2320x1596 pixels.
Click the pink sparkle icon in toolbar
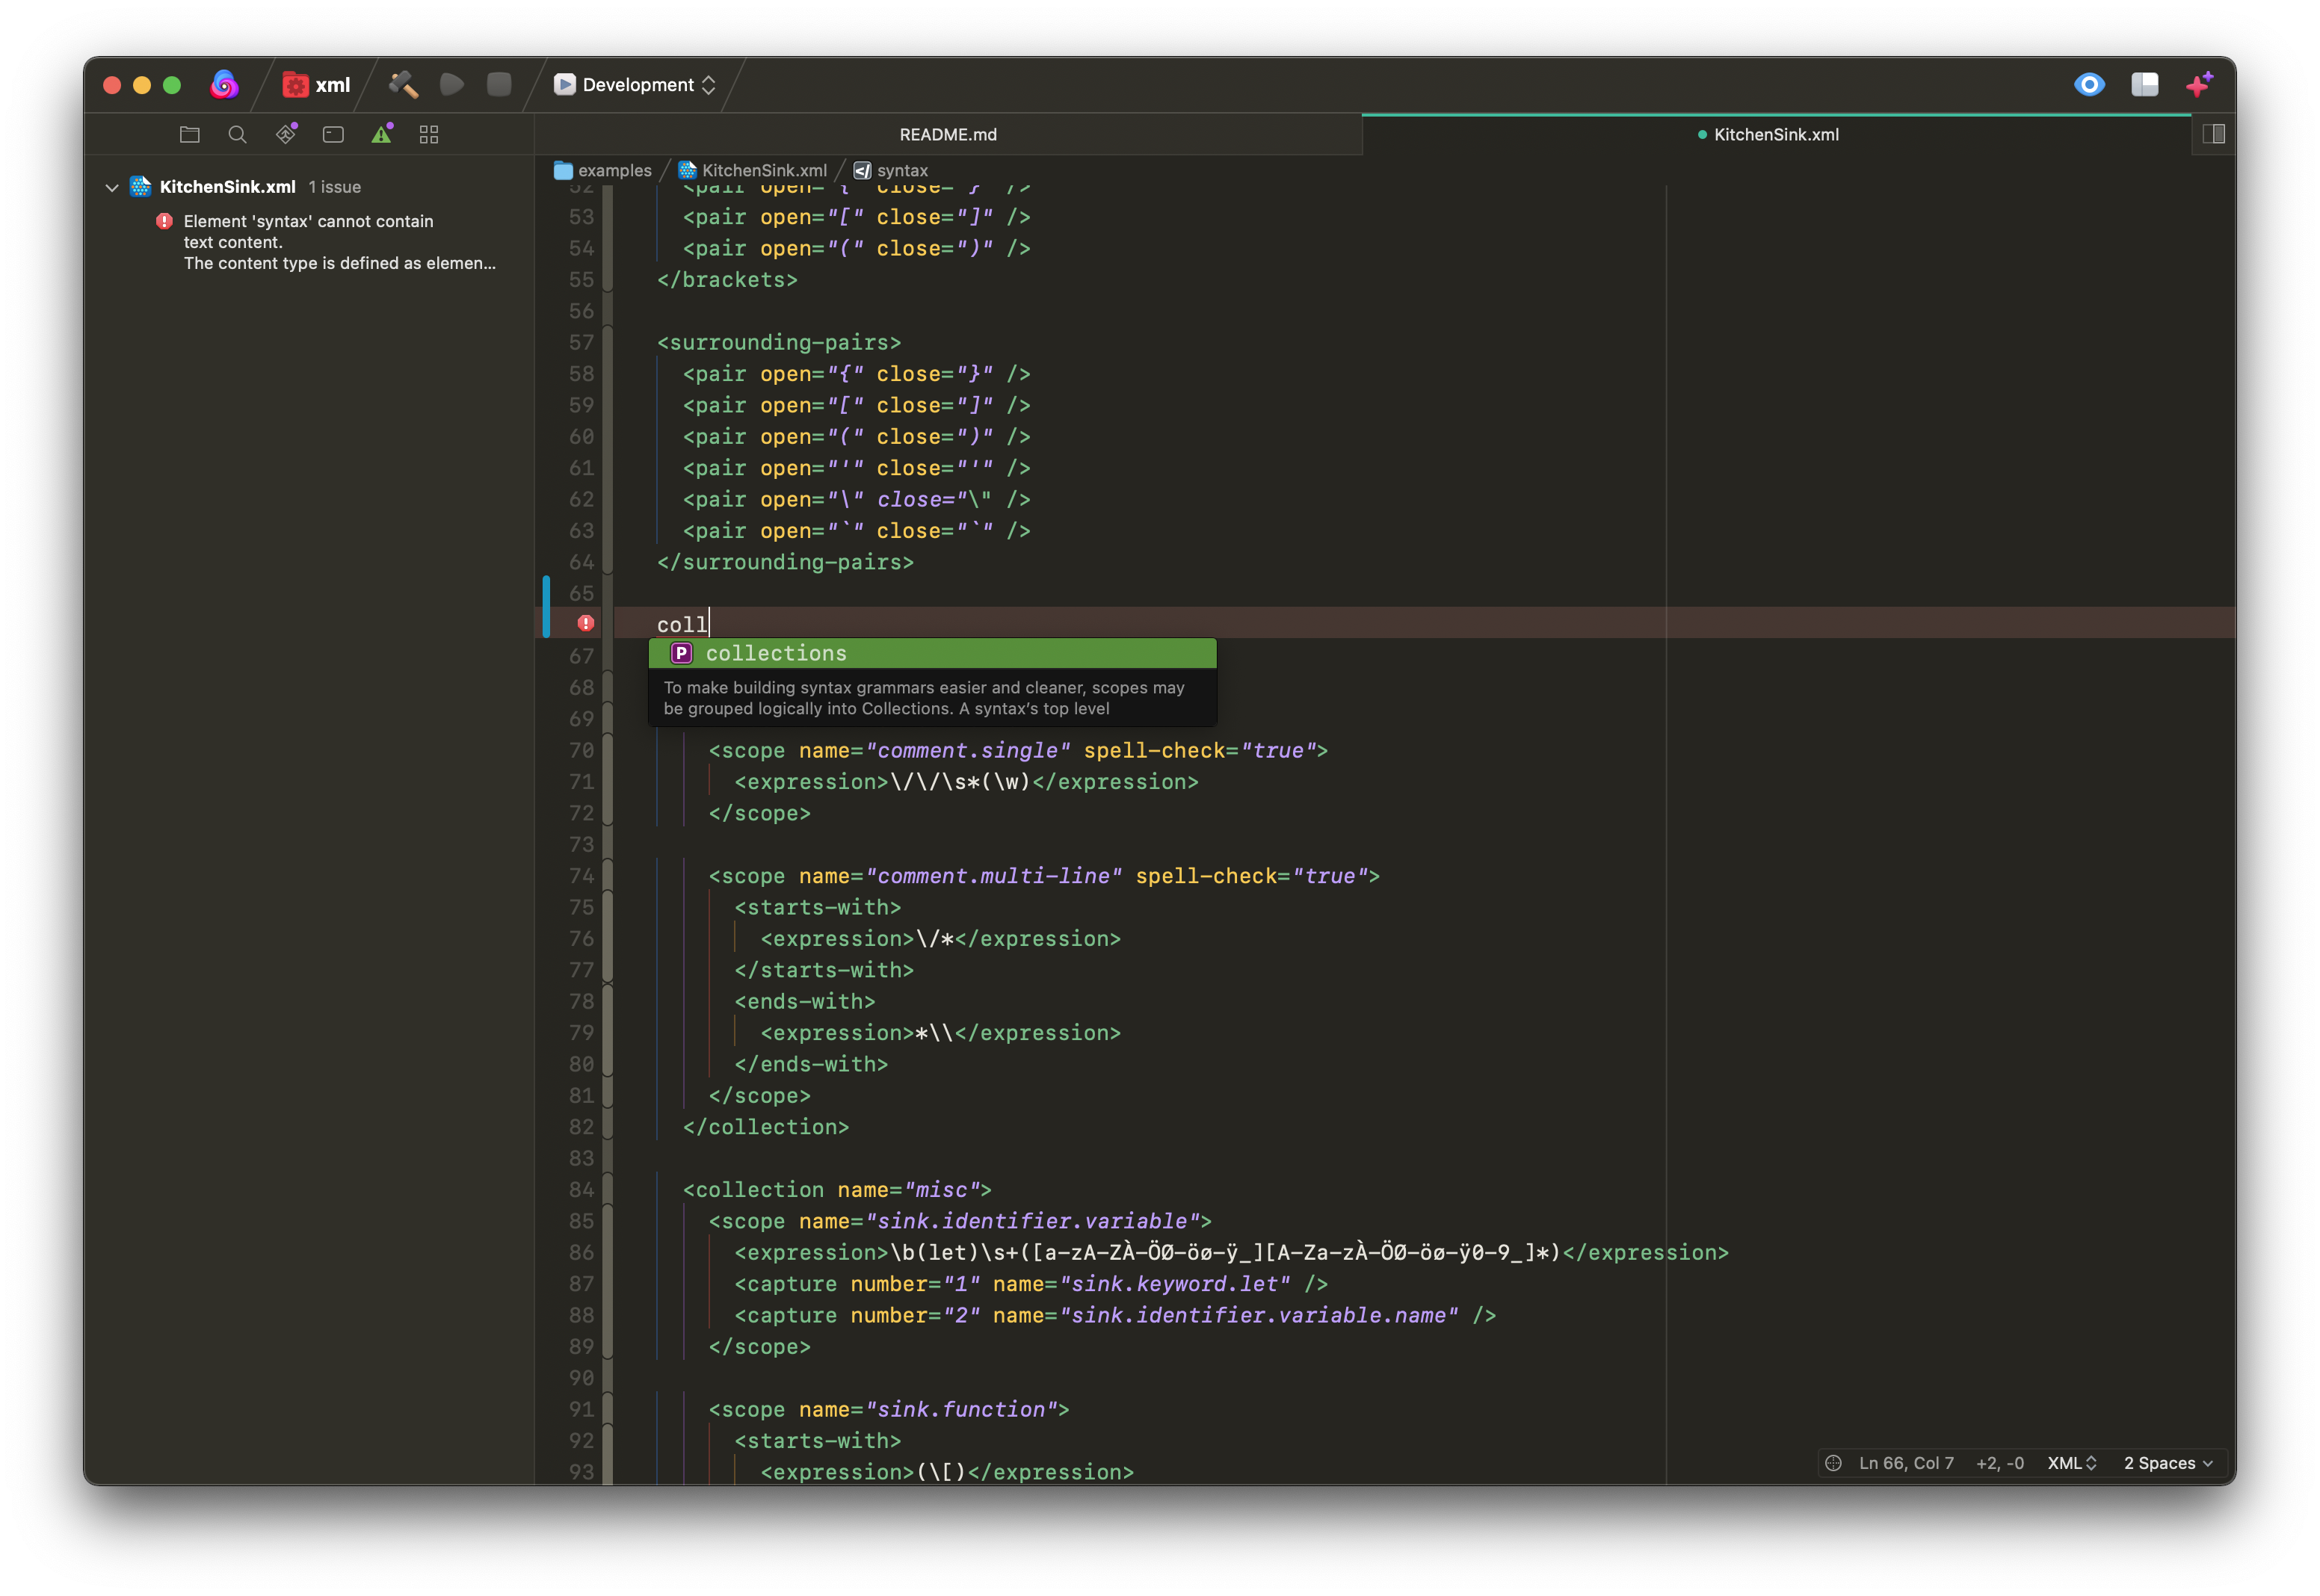click(2198, 85)
